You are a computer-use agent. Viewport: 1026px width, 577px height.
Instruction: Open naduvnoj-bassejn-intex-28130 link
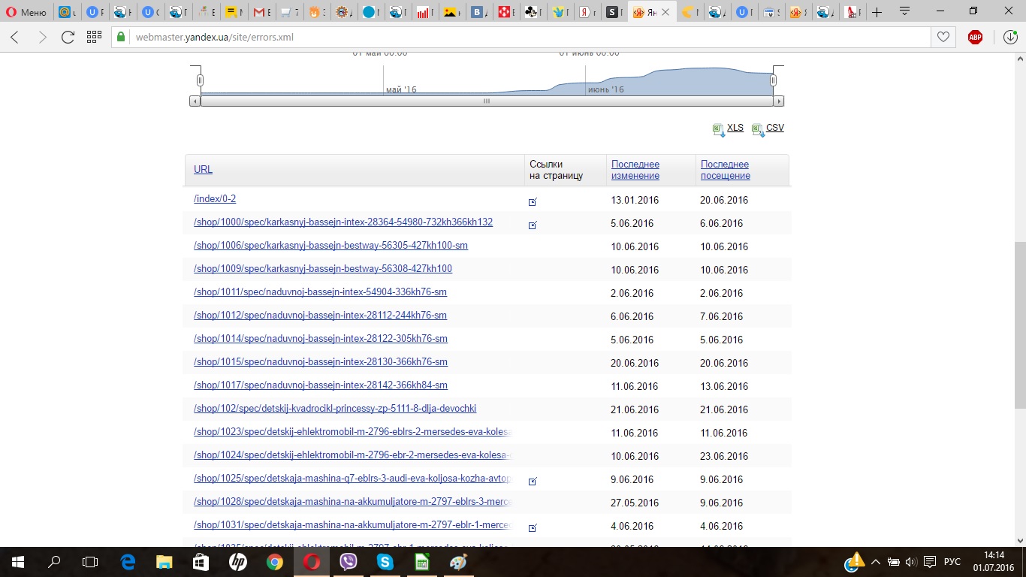[x=321, y=362]
